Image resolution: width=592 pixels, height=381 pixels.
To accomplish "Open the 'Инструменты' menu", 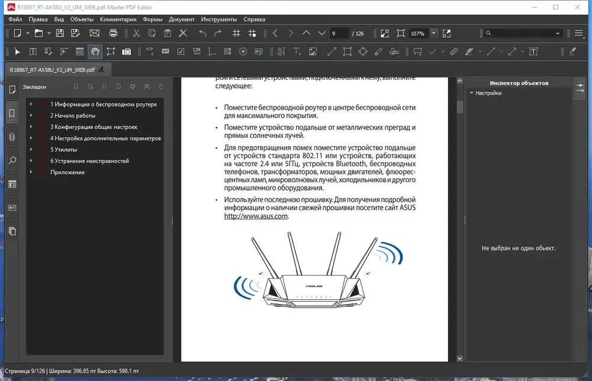I will 219,20.
